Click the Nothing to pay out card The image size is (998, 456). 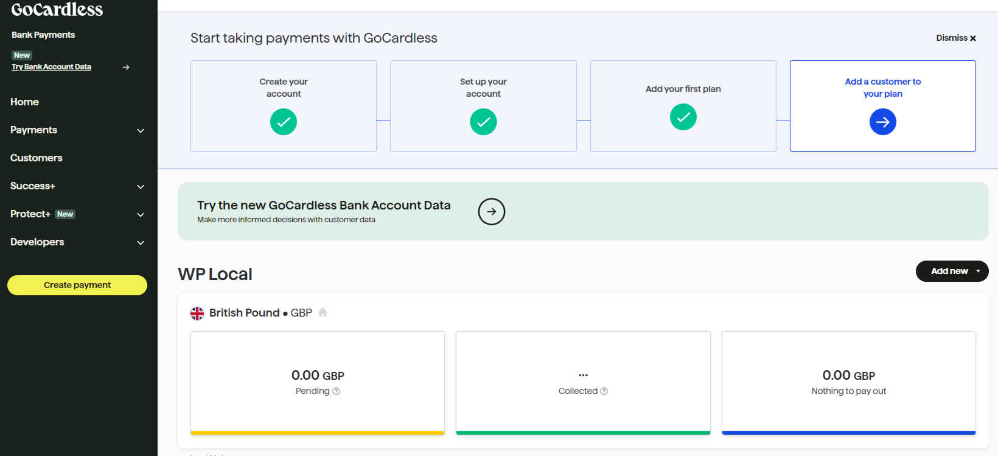848,382
